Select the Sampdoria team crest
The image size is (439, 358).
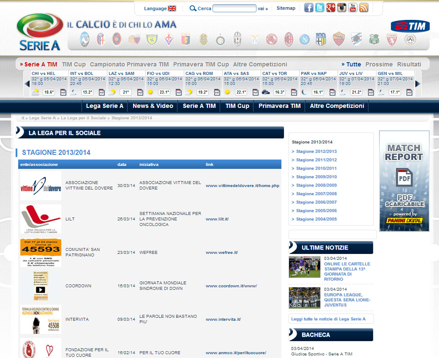[356, 39]
